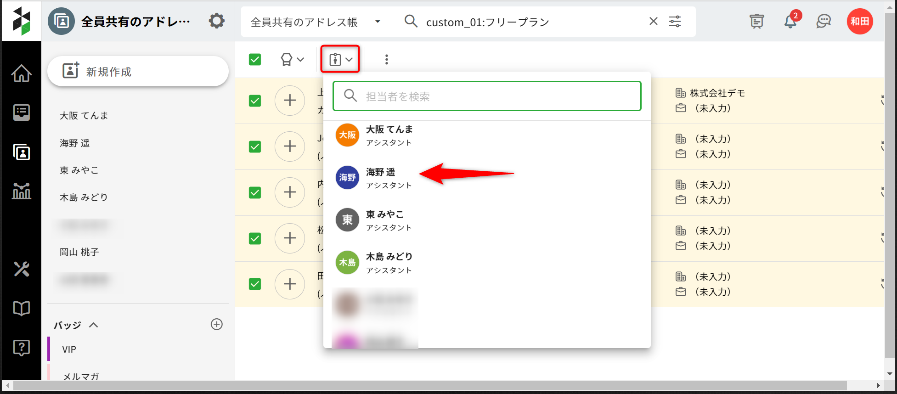Viewport: 897px width, 394px height.
Task: Open the home icon in left sidebar
Action: click(x=21, y=73)
